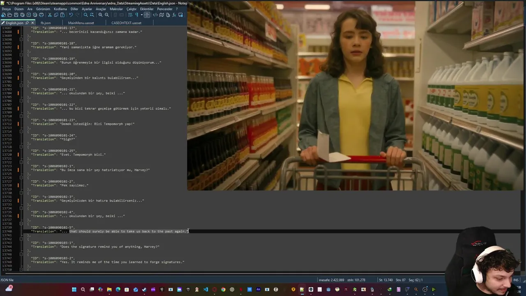526x296 pixels.
Task: Open the Görünüm menu
Action: point(43,9)
